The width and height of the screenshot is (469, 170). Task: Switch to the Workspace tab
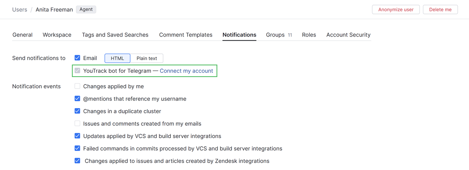(57, 35)
